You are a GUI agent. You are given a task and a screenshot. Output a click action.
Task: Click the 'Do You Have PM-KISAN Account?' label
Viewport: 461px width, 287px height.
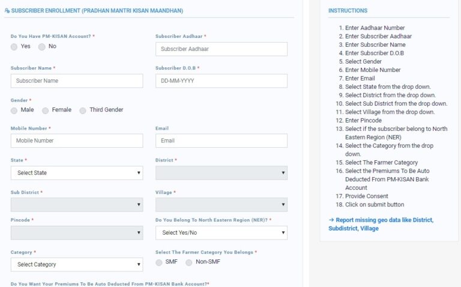[x=51, y=37]
